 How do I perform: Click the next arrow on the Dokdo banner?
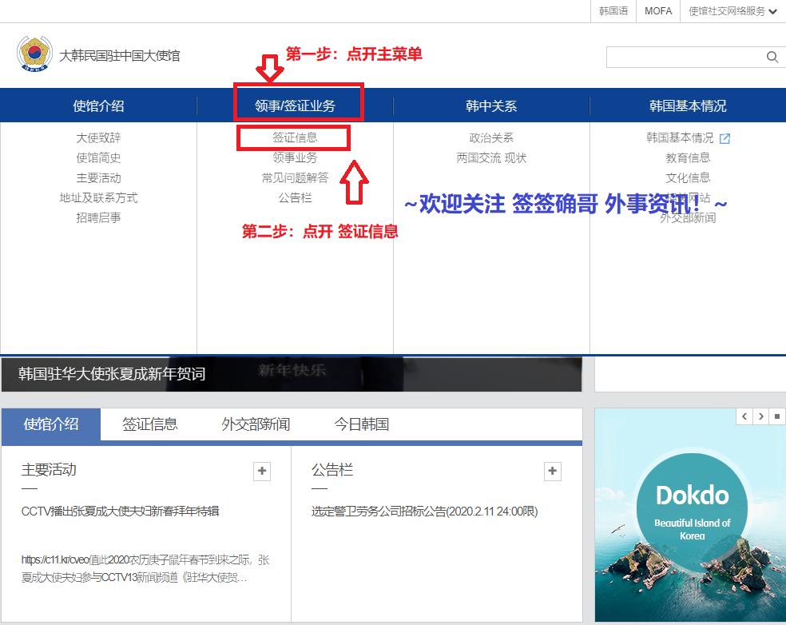(760, 416)
